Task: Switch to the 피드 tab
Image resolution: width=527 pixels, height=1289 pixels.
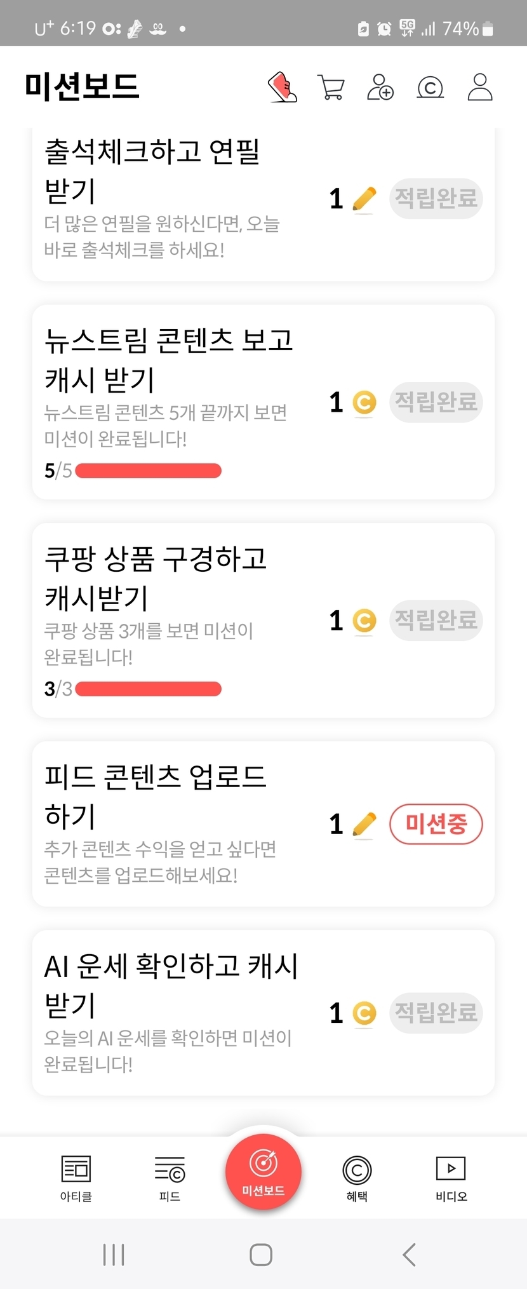Action: point(170,1177)
